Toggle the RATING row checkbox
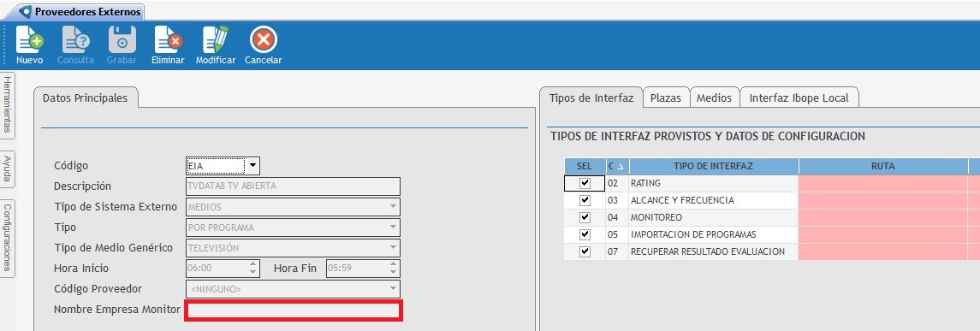The width and height of the screenshot is (980, 331). pos(585,184)
